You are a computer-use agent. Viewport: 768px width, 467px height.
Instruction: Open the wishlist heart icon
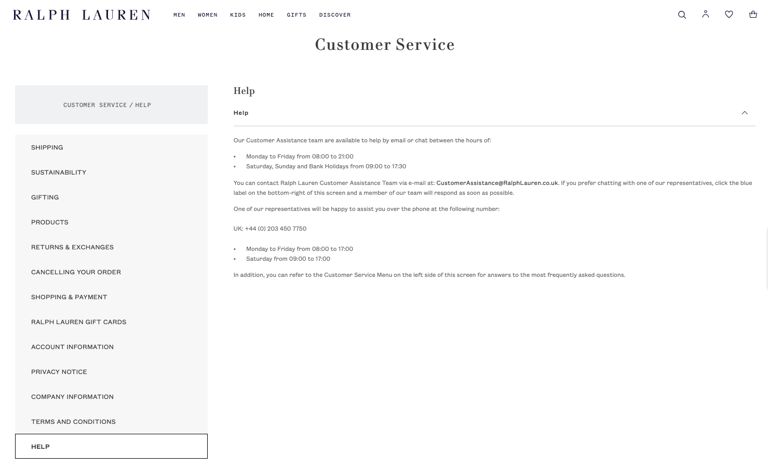(x=729, y=15)
